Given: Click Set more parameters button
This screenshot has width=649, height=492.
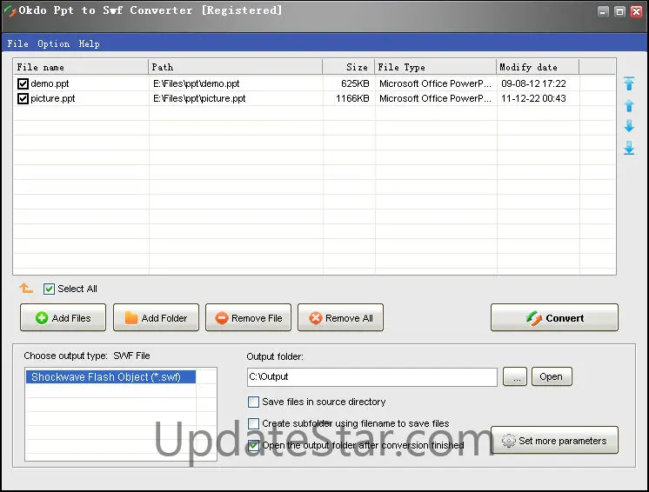Looking at the screenshot, I should 554,441.
